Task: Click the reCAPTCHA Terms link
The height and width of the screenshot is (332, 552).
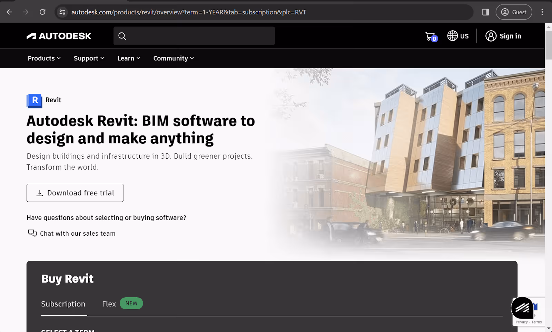Action: (x=536, y=322)
